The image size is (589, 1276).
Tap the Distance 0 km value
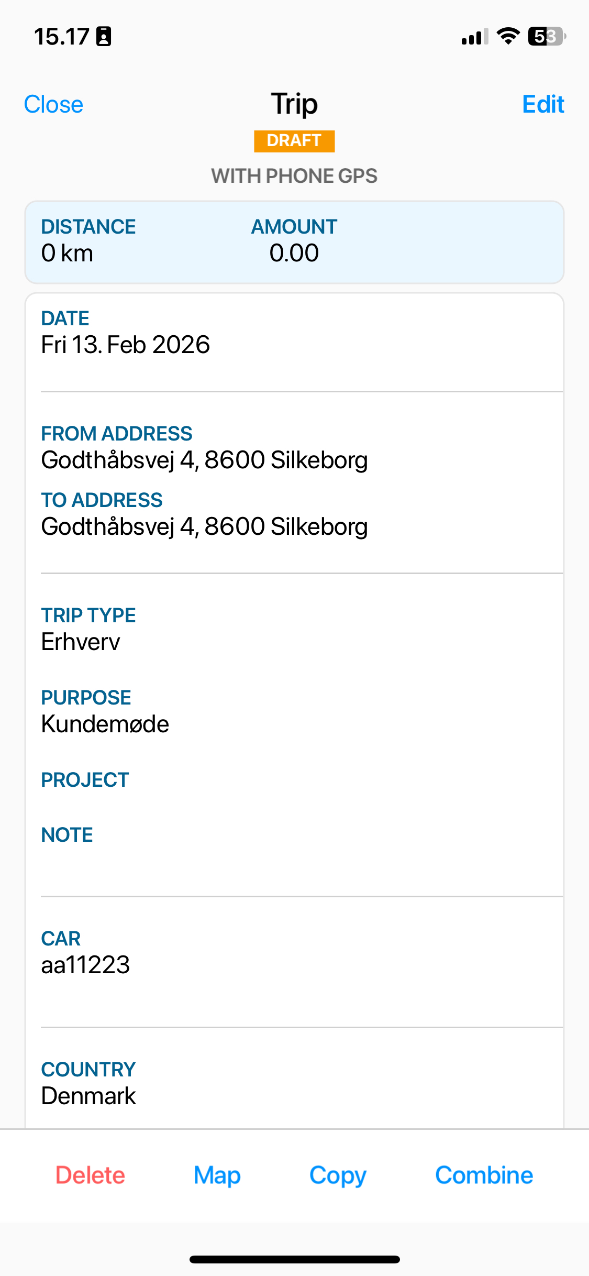(x=67, y=253)
